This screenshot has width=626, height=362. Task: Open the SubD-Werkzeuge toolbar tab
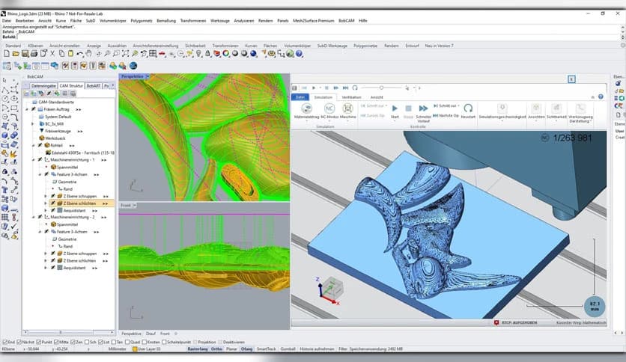coord(332,46)
